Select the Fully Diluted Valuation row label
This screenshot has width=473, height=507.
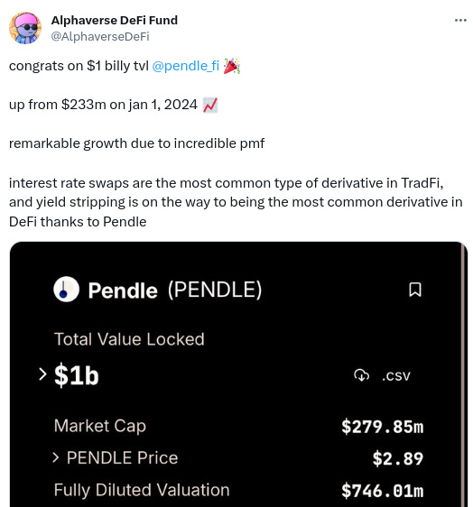tap(142, 490)
